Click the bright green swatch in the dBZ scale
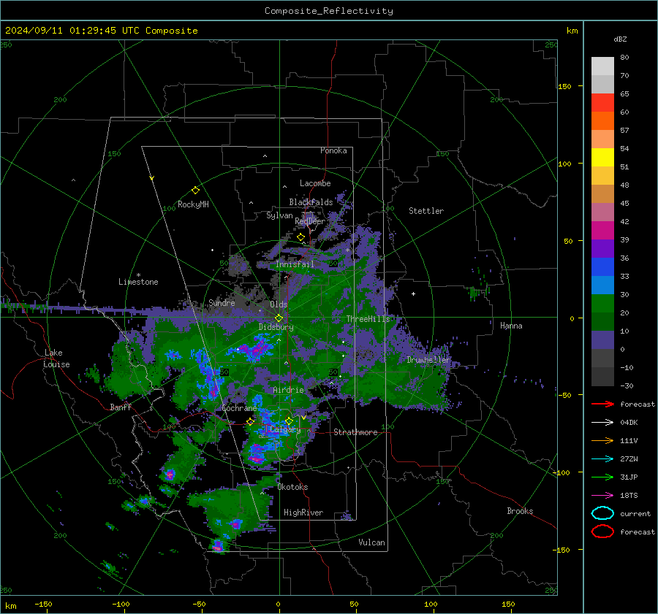 [602, 304]
